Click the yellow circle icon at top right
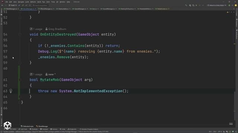Screen dimensions: 238x133 pos(236,5)
